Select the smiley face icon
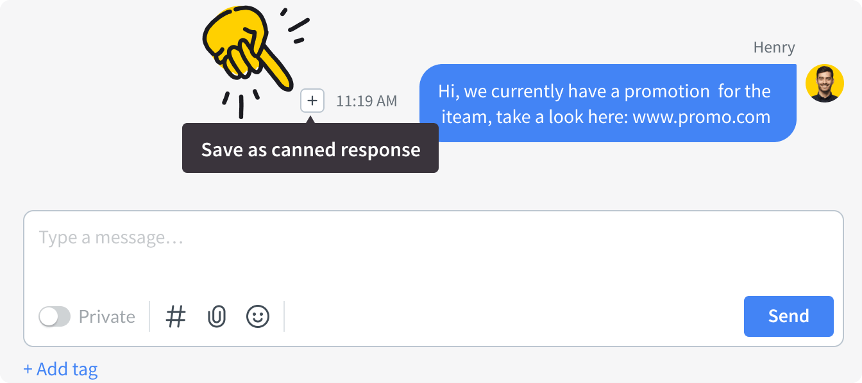Screen dimensions: 862x383 coord(257,316)
